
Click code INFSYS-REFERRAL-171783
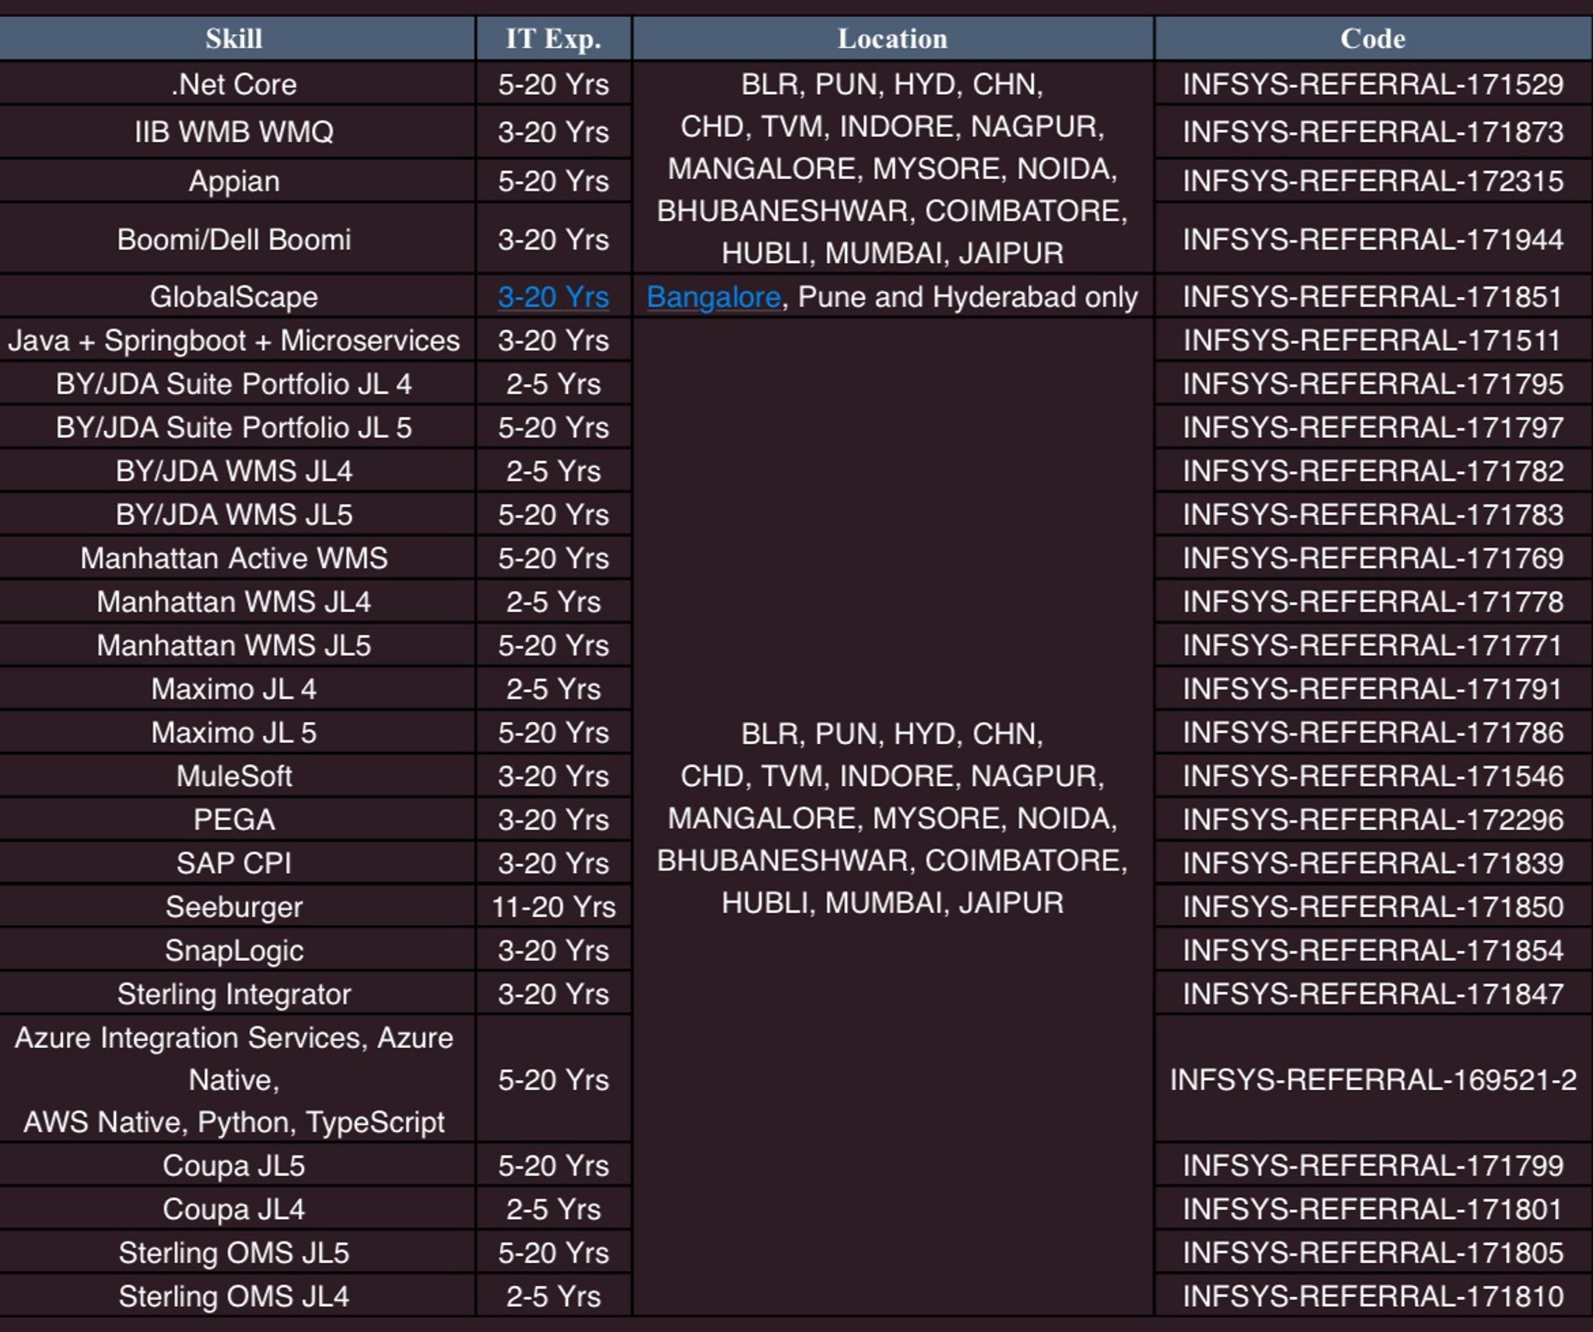tap(1373, 514)
